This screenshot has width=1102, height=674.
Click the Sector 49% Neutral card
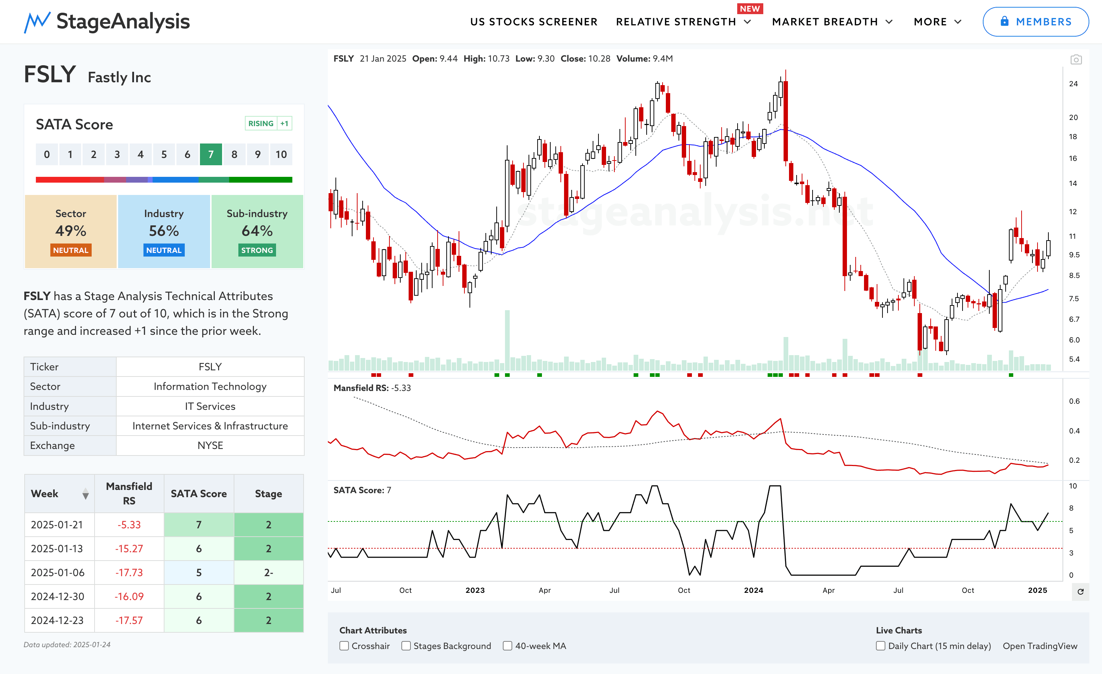[71, 231]
